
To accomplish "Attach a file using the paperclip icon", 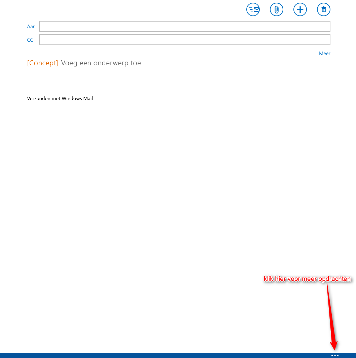I will point(276,9).
